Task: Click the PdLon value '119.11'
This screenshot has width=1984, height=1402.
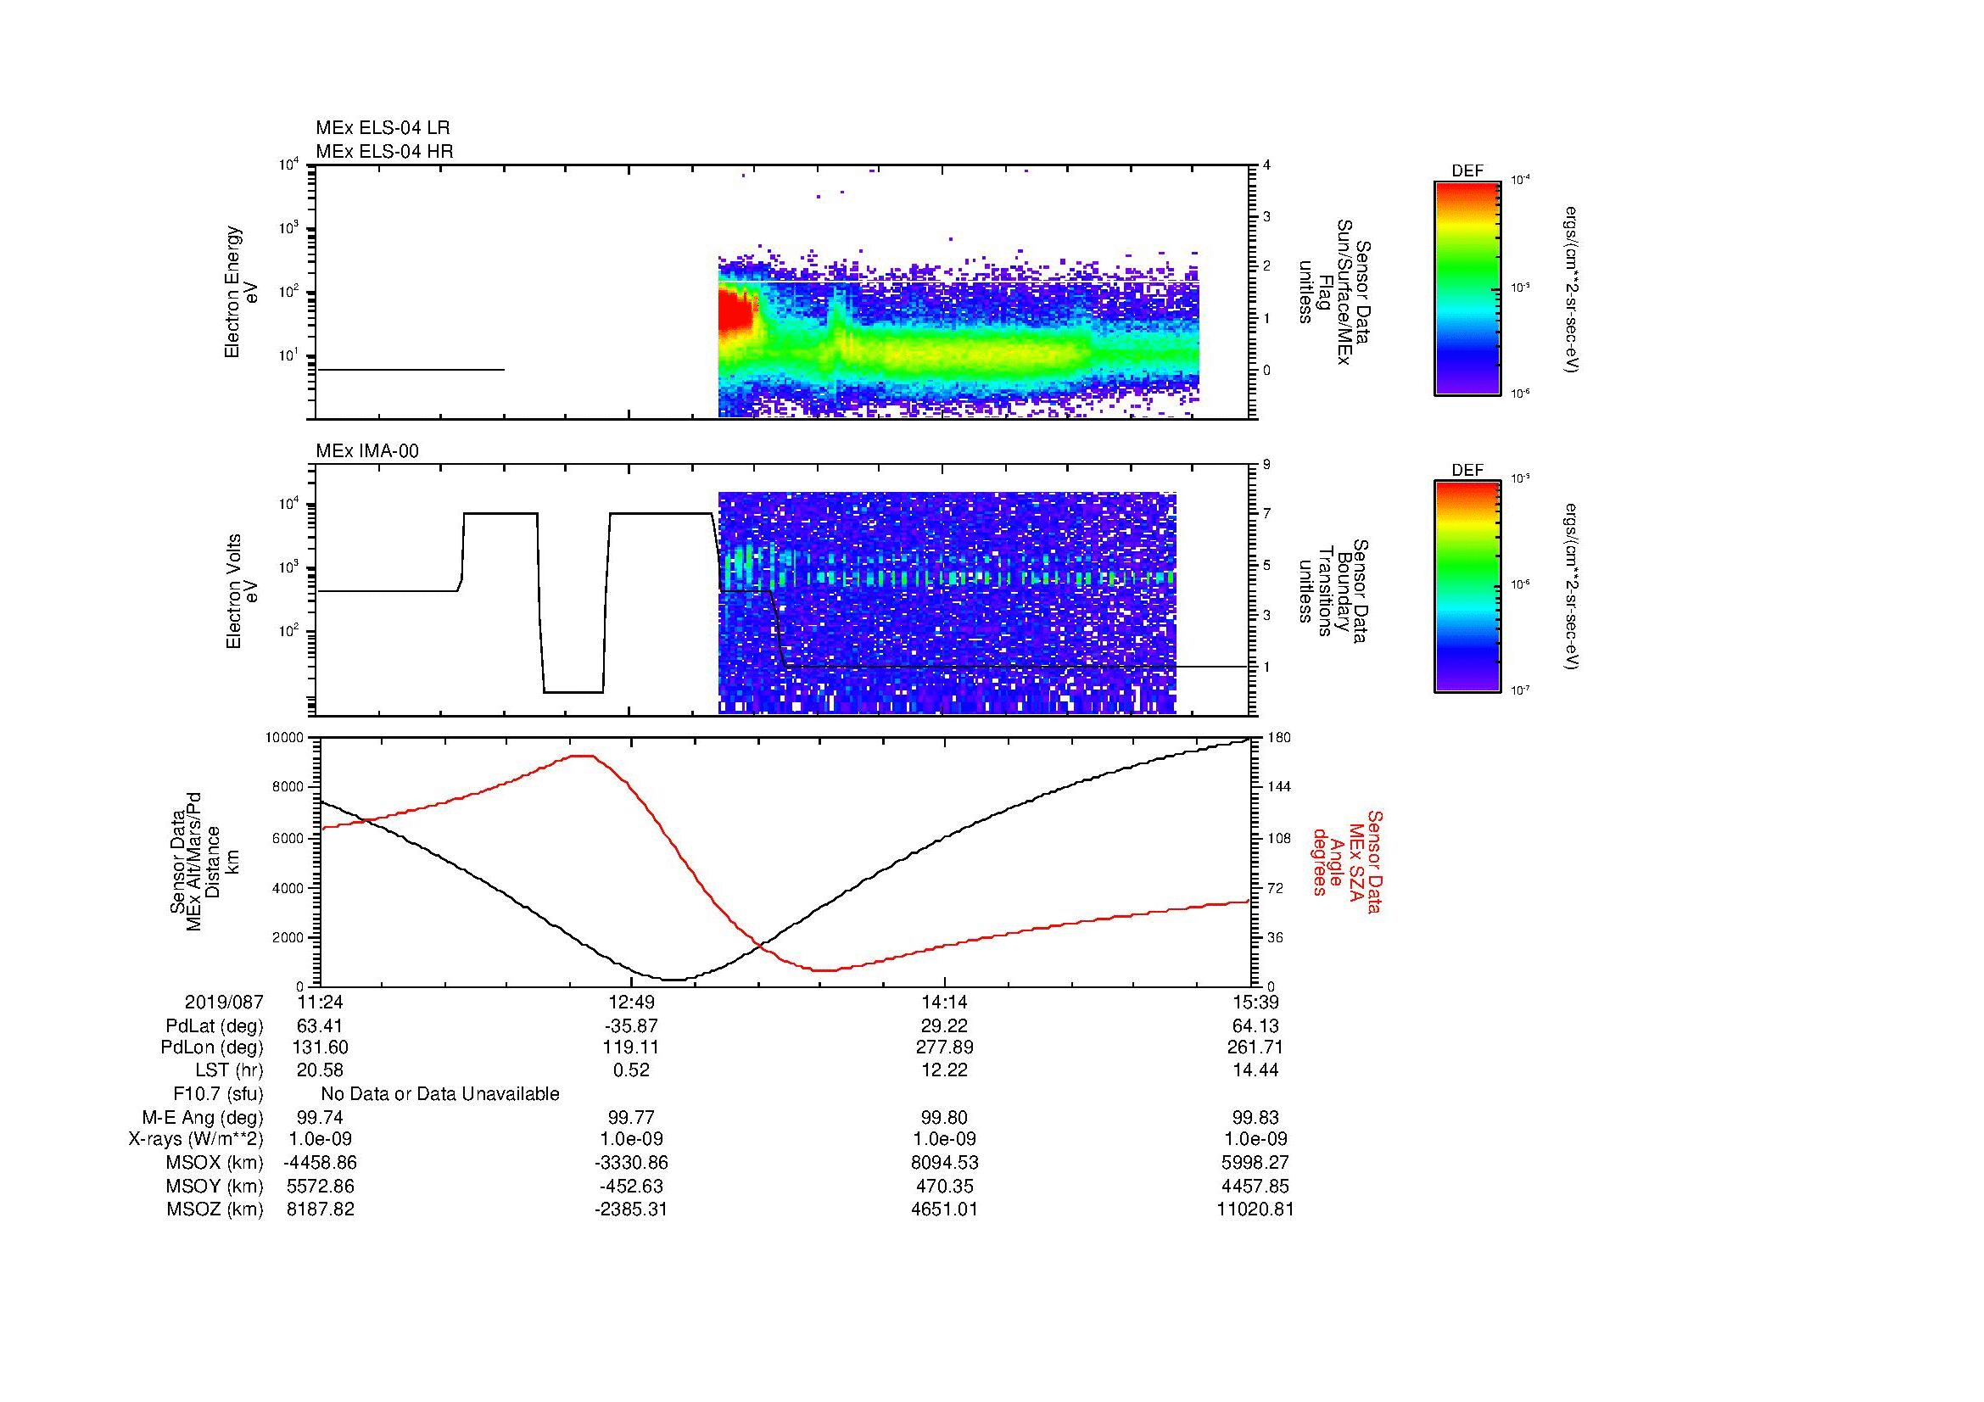Action: (x=633, y=1047)
